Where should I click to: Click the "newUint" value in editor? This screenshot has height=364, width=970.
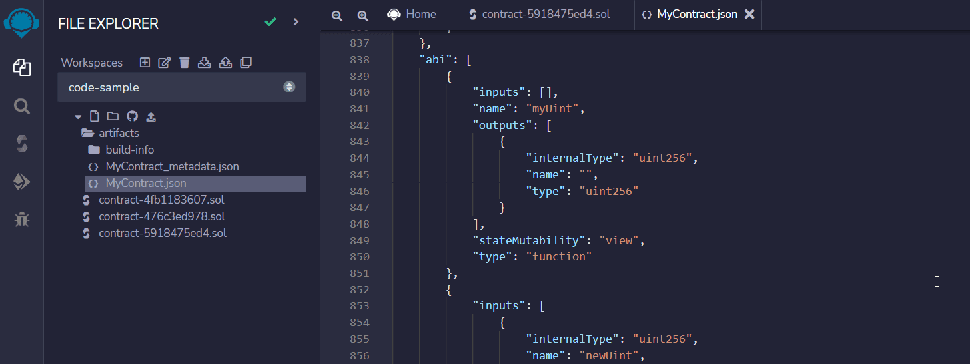click(x=609, y=355)
